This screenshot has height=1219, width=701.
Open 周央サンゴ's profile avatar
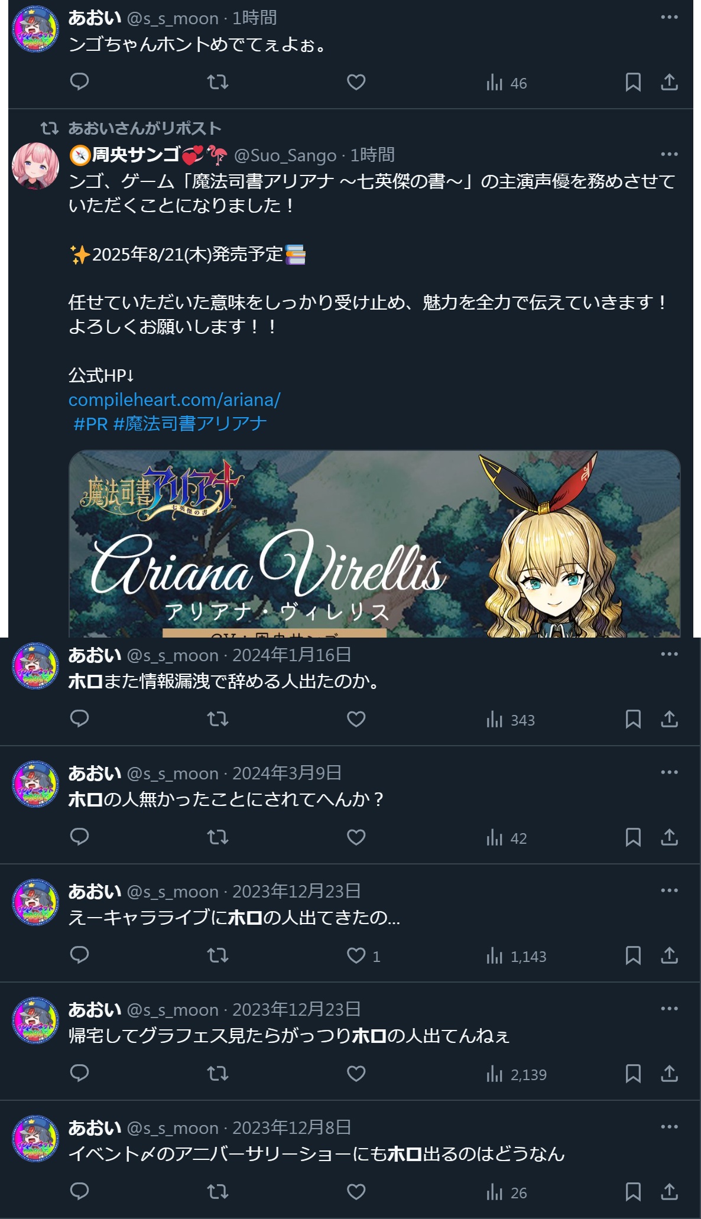coord(35,165)
